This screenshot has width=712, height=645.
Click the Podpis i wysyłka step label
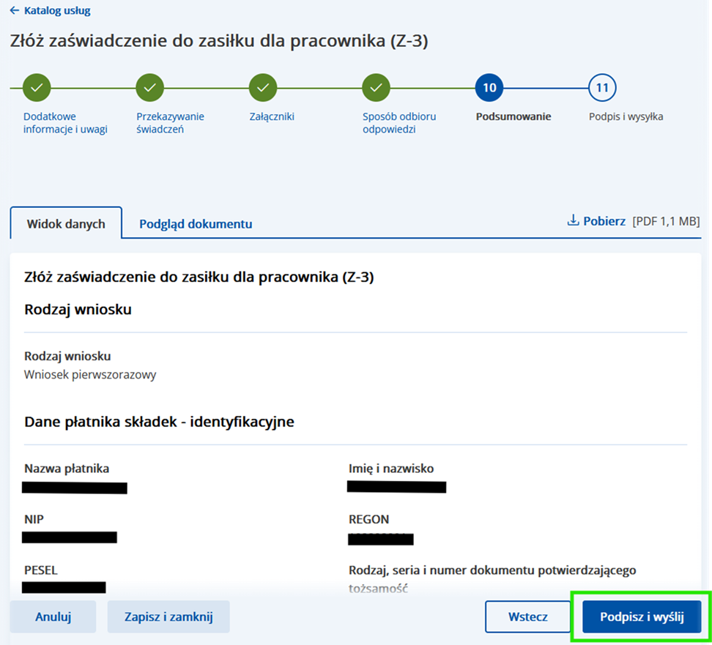626,116
